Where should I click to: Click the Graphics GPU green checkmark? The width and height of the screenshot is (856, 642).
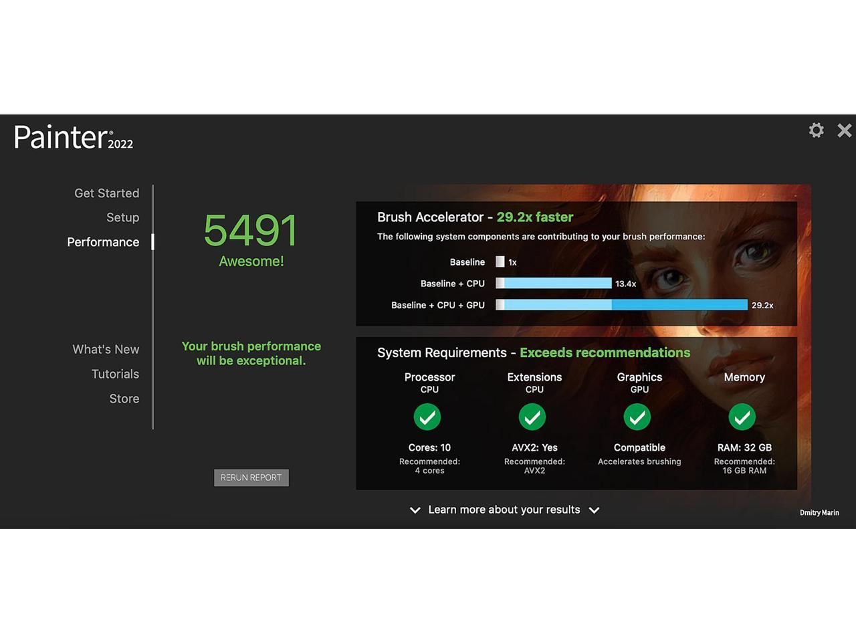pos(637,417)
